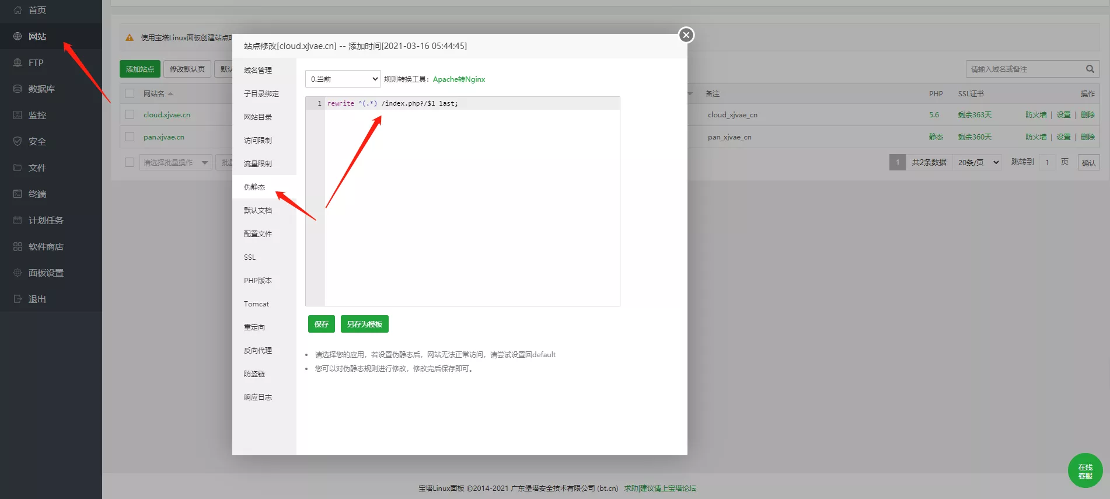
Task: Toggle the select-all sites checkbox
Action: point(130,93)
